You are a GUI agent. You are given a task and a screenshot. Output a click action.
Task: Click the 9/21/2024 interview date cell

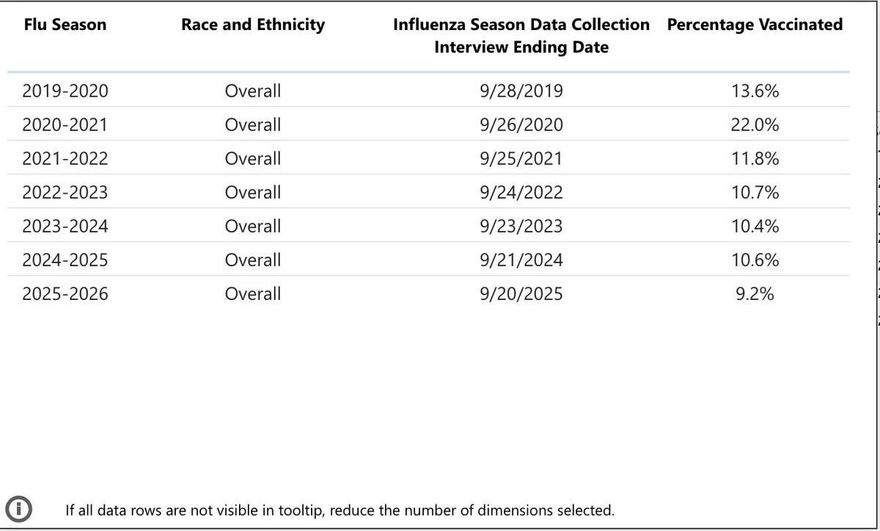[x=521, y=260]
